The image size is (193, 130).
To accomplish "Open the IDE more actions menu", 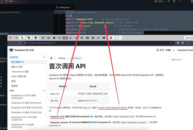I will (179, 1).
